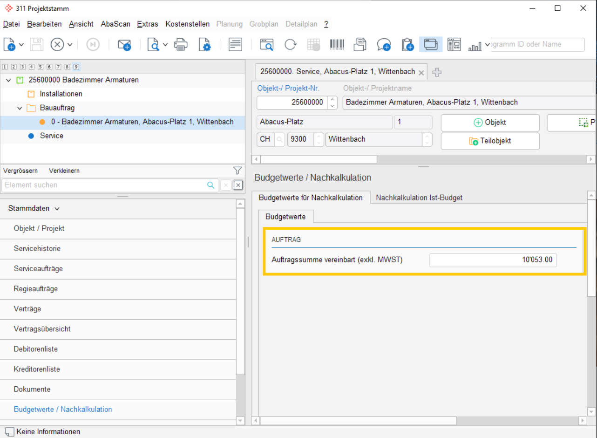Close the 25600000. Service tab
Screen dimensions: 597x438
pyautogui.click(x=421, y=72)
